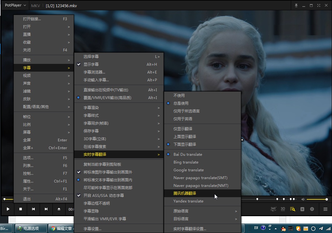Open the online subtitle search icon
The image size is (332, 233).
(x=292, y=209)
